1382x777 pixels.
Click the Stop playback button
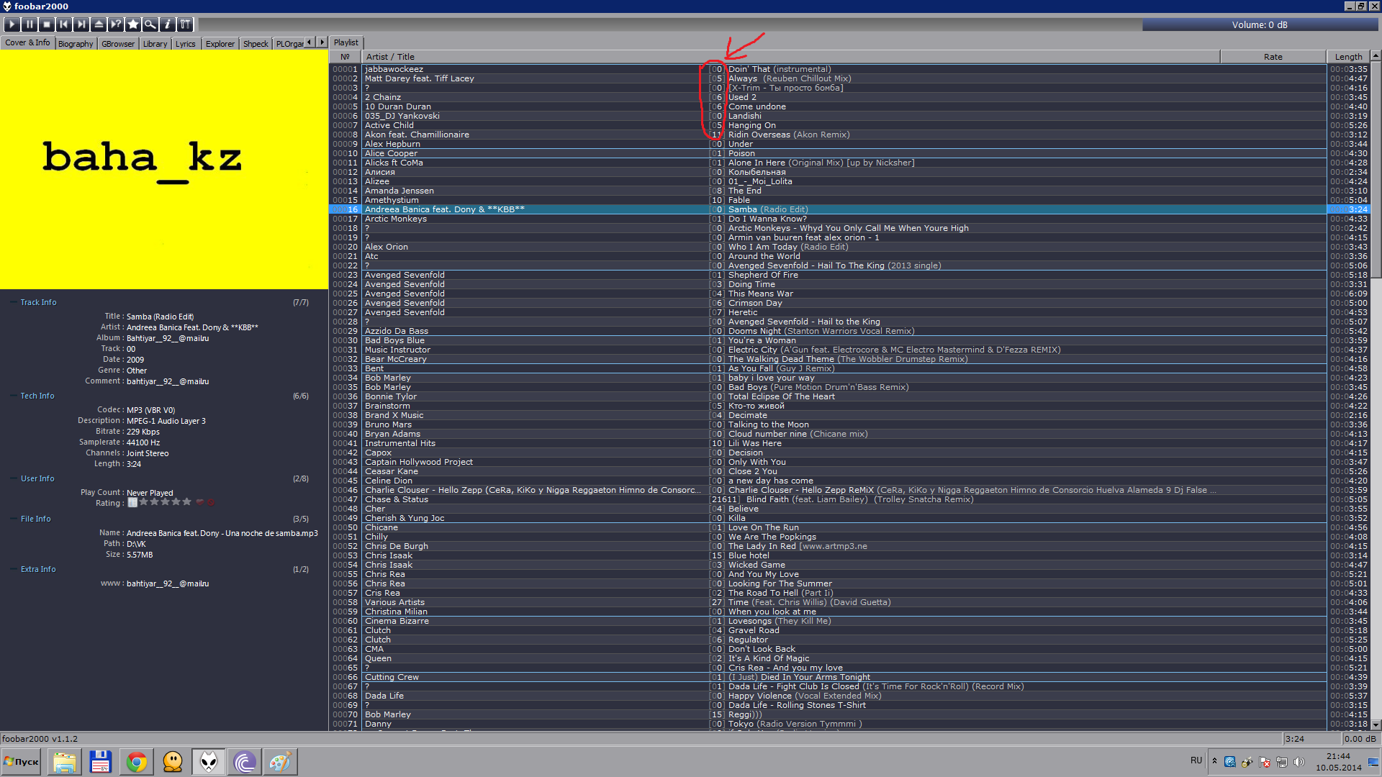tap(47, 24)
